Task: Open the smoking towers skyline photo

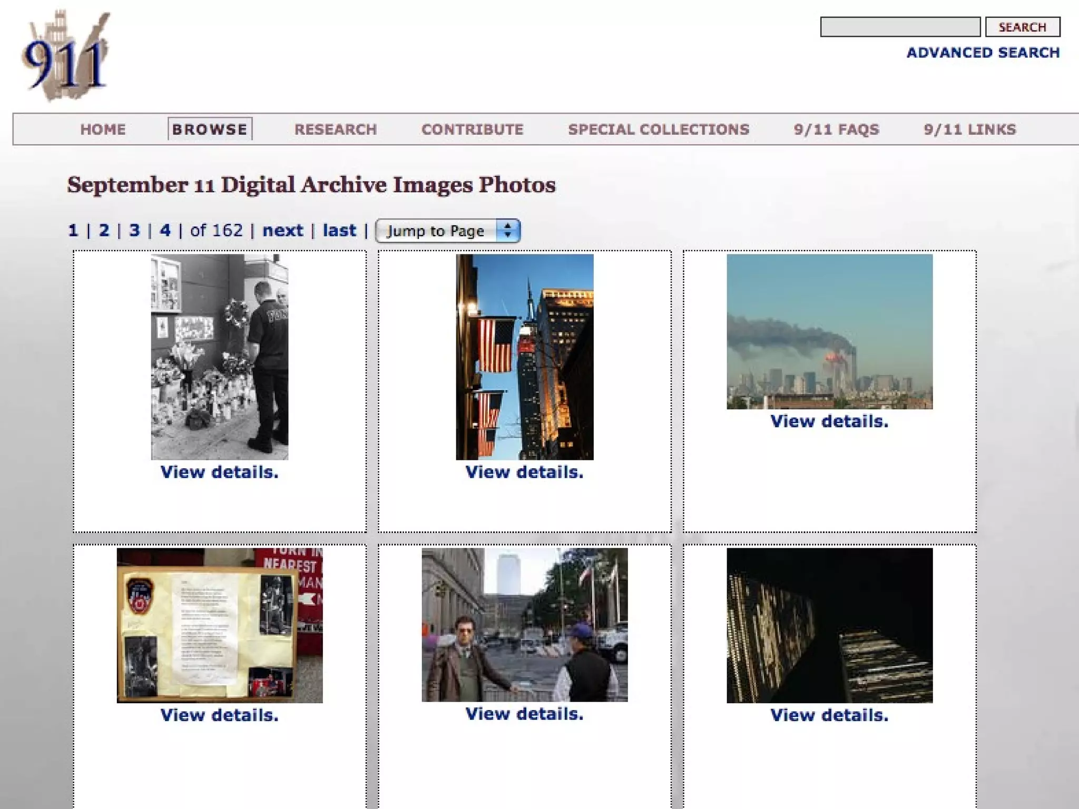Action: click(x=829, y=331)
